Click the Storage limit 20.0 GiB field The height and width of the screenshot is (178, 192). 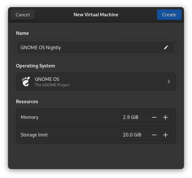coord(134,135)
